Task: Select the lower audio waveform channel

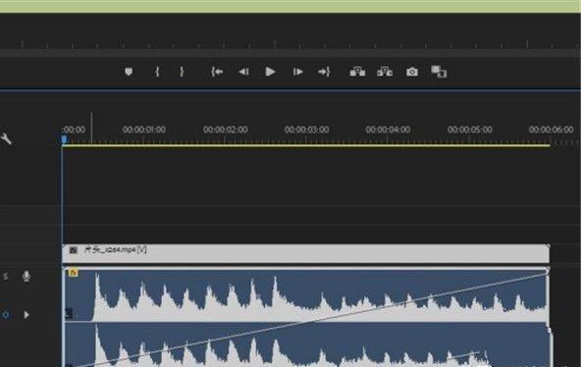Action: pyautogui.click(x=306, y=344)
